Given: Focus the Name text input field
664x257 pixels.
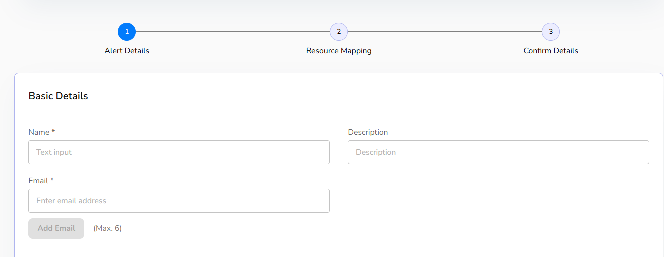Looking at the screenshot, I should click(x=179, y=152).
